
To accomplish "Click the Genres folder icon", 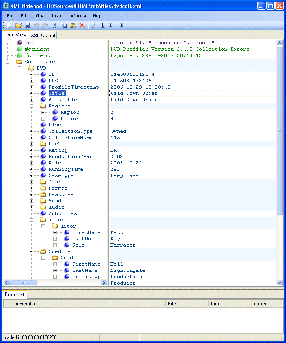I will coord(43,182).
